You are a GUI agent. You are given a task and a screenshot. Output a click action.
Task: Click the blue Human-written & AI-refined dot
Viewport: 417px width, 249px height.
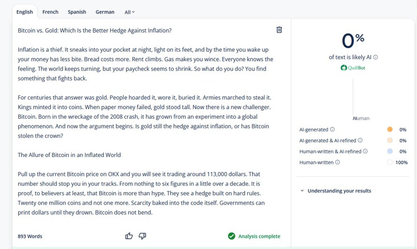[390, 151]
